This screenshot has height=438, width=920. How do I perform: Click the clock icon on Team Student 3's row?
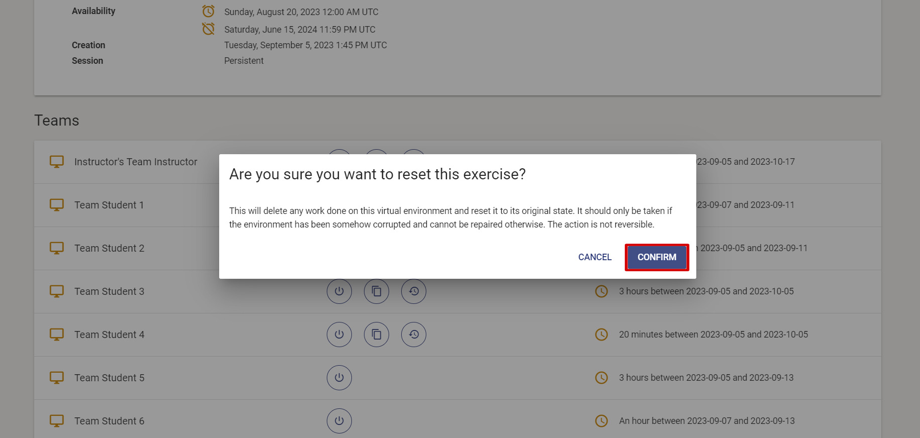coord(601,291)
